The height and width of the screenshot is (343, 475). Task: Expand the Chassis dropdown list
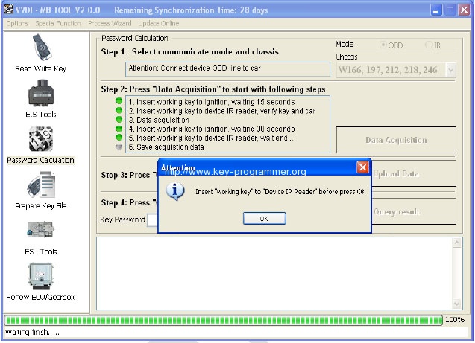450,70
